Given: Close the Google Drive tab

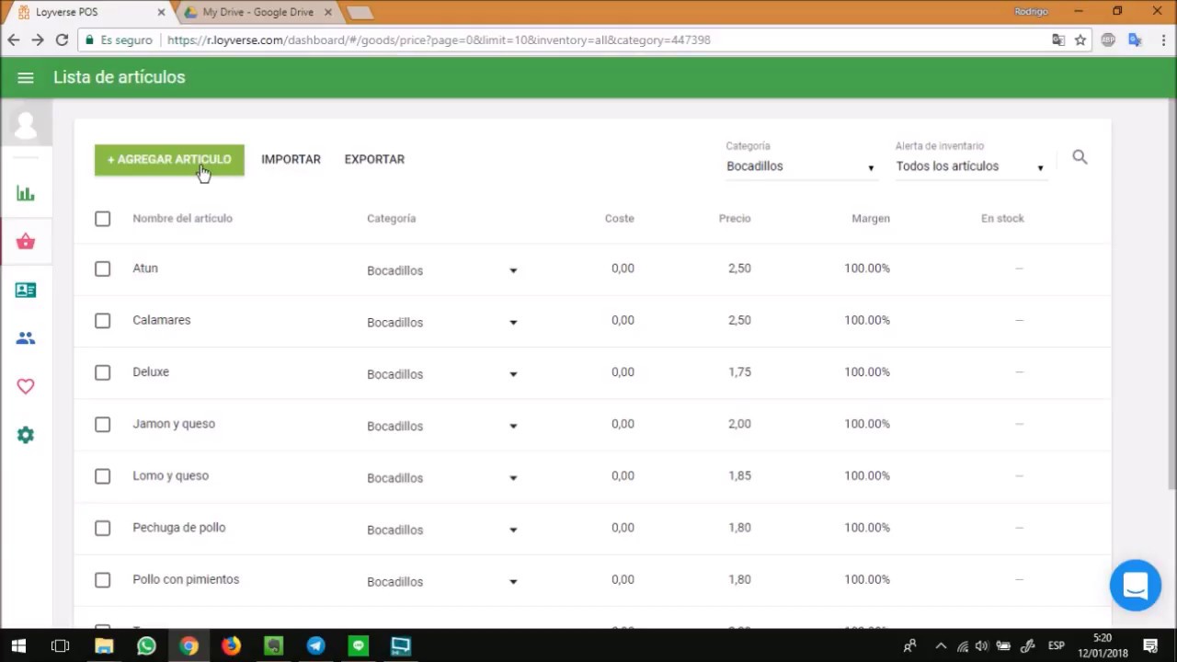Looking at the screenshot, I should (327, 12).
